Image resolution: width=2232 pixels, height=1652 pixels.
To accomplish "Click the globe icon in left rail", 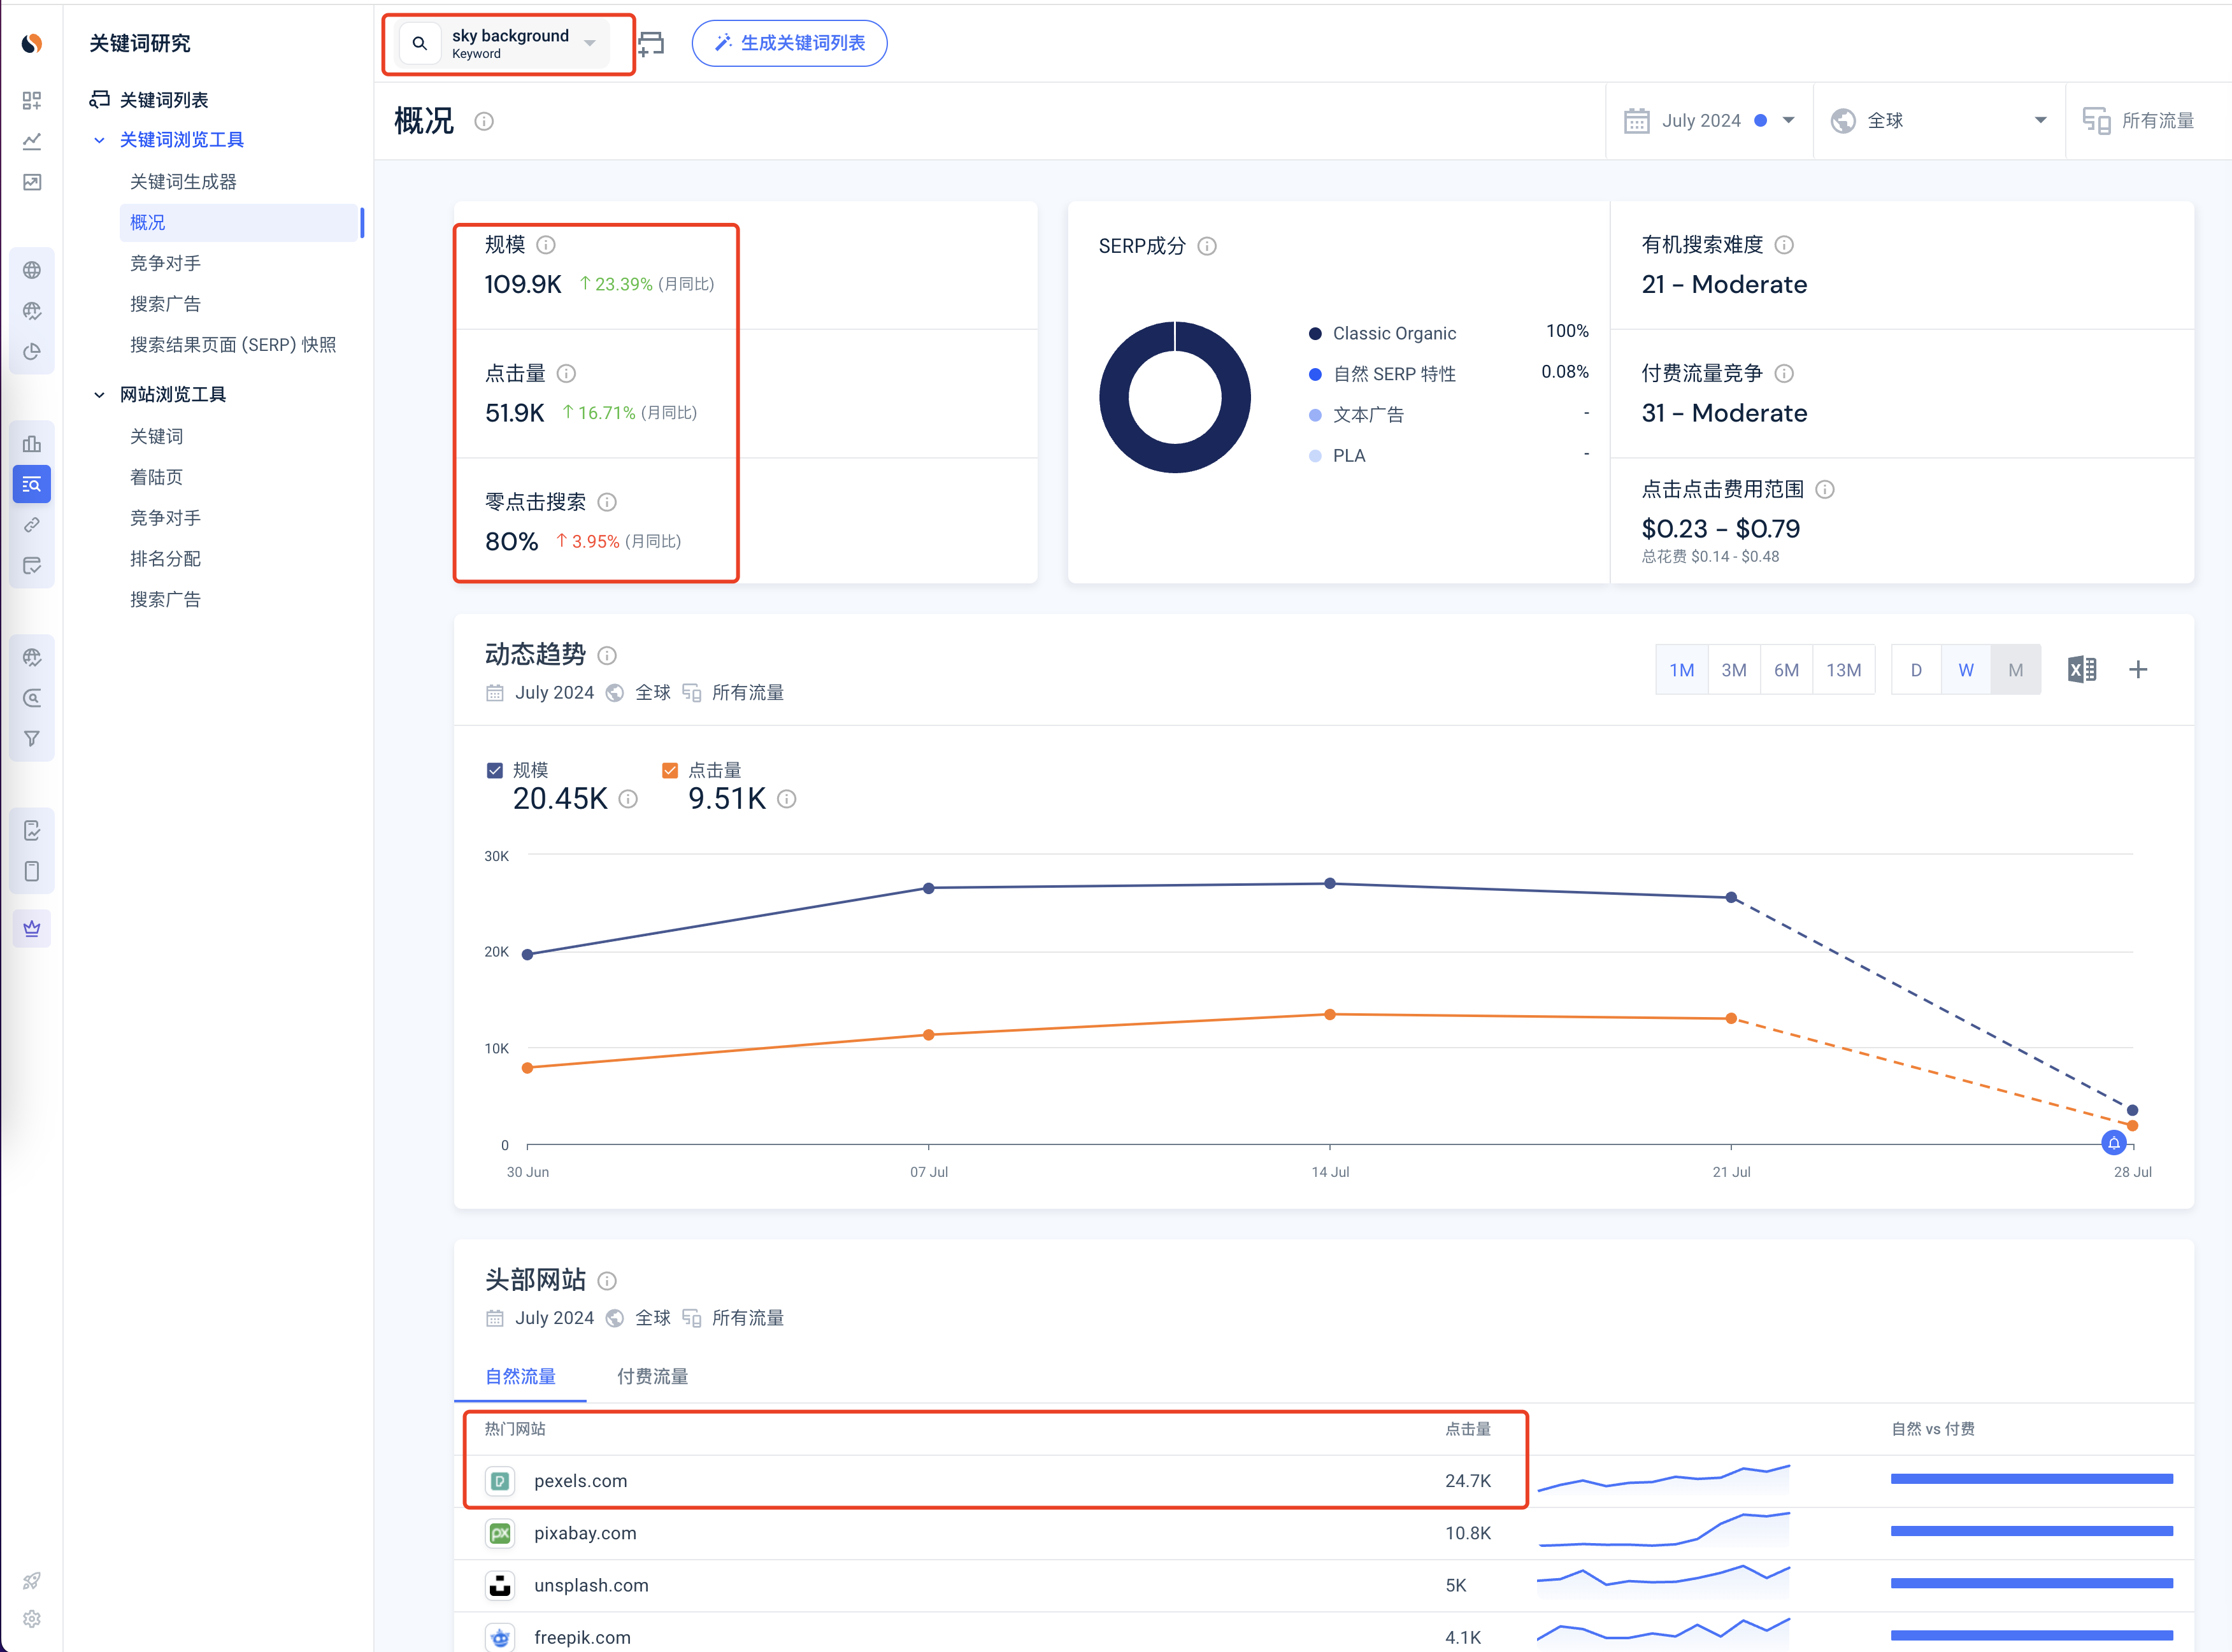I will (32, 270).
